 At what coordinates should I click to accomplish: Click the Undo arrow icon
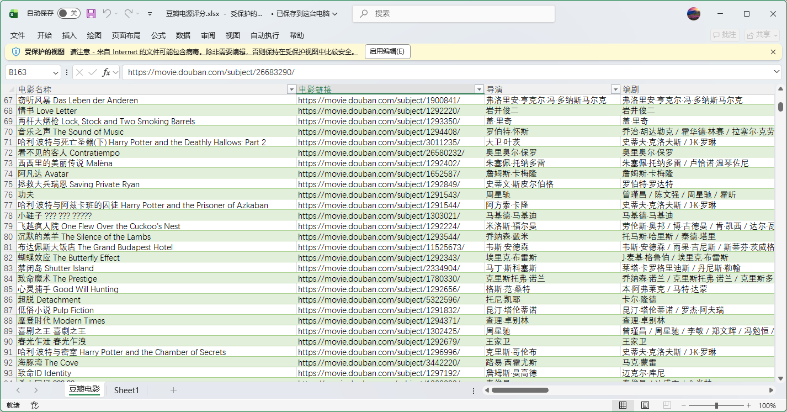tap(107, 14)
